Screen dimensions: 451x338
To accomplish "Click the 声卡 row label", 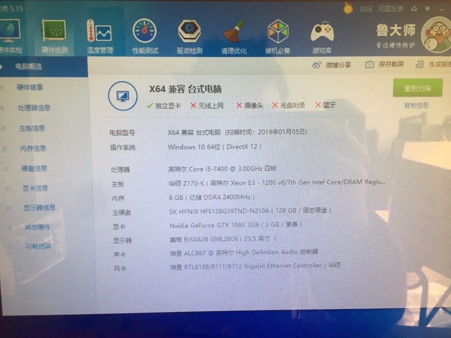I will pos(120,255).
